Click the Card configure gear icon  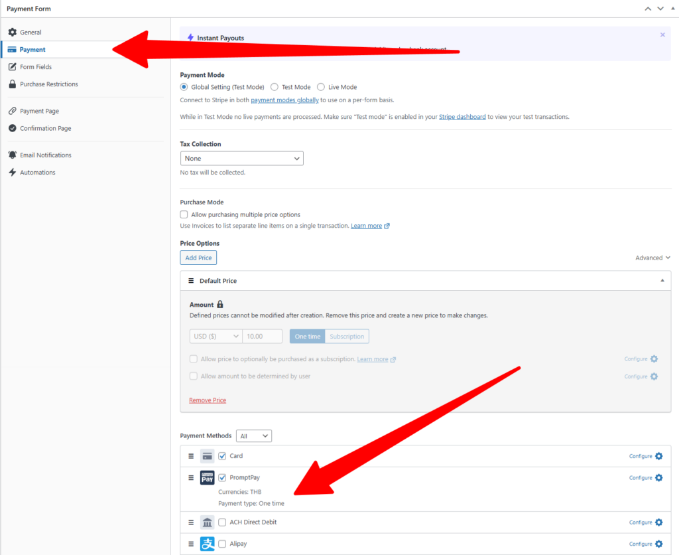pos(658,456)
